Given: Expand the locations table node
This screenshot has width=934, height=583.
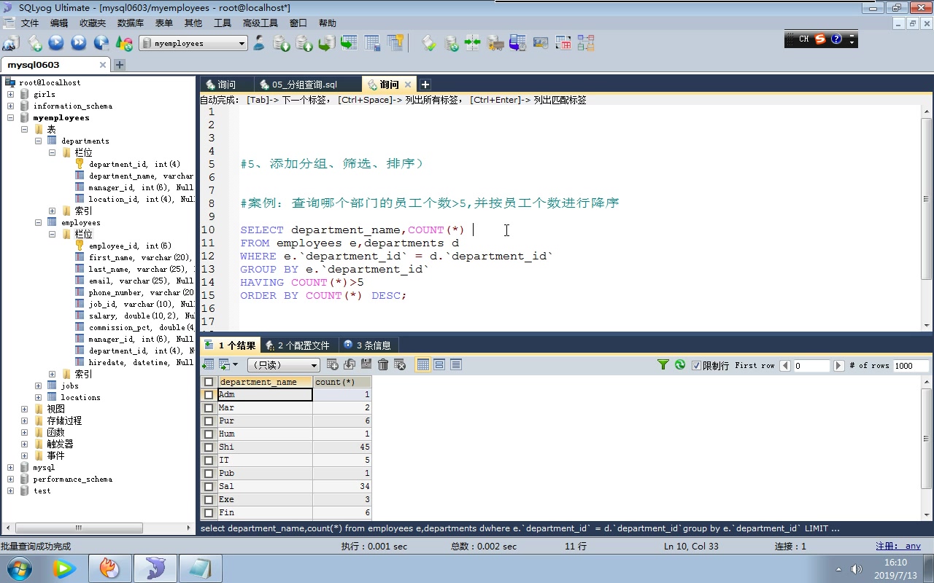Looking at the screenshot, I should tap(38, 397).
